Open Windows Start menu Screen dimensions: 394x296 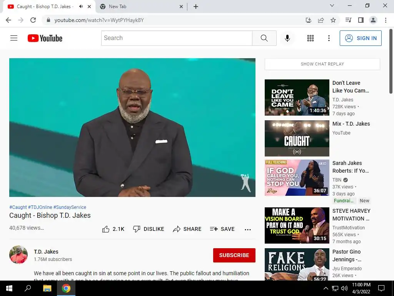9,288
